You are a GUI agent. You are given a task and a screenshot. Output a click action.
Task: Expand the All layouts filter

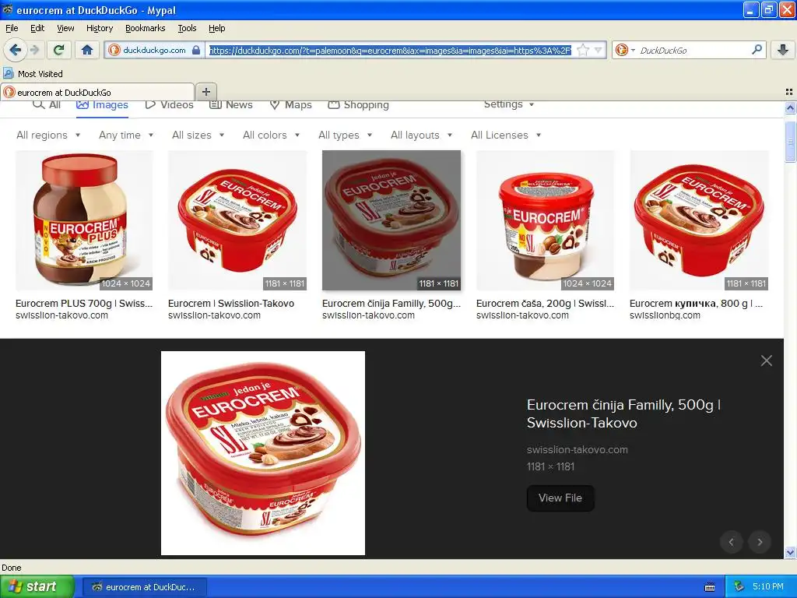[x=421, y=135]
